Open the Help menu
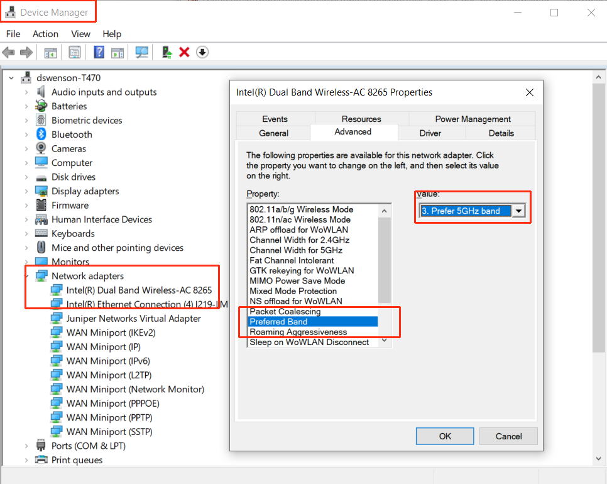Screen dimensions: 607x484 pos(112,34)
